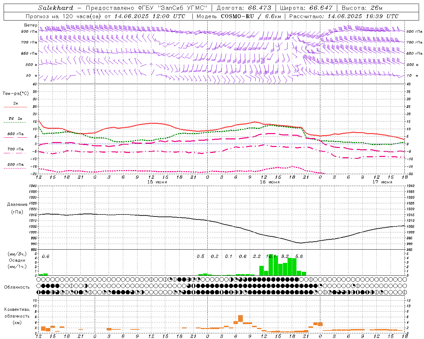The image size is (424, 339).
Task: Click the 2м temperature legend entry
Action: (x=16, y=103)
